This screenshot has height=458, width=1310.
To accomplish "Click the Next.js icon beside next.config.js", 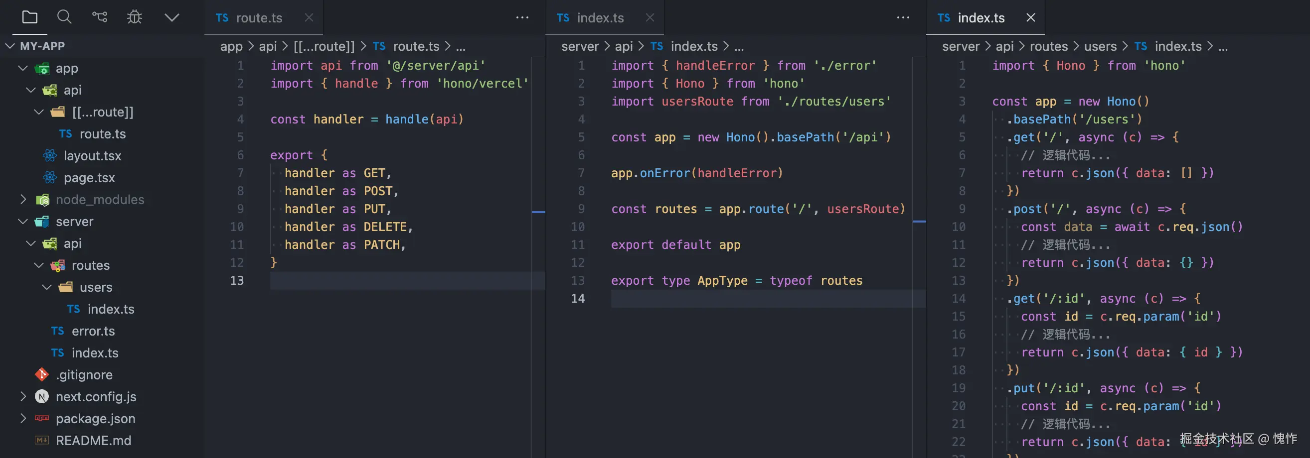I will click(42, 397).
